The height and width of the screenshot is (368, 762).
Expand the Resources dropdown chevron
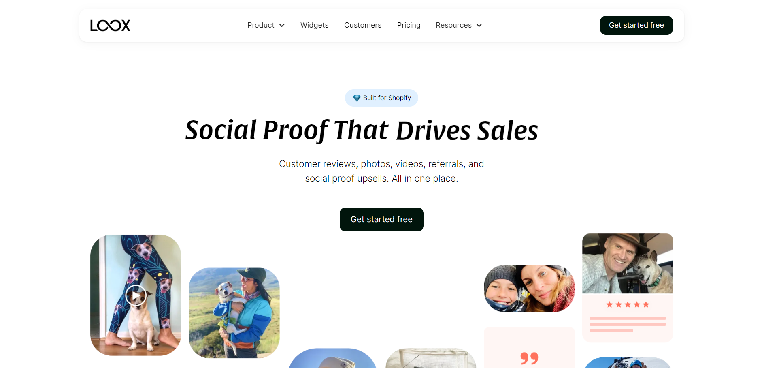[x=479, y=26]
